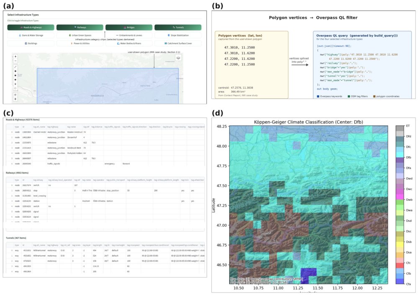Click the Tunnels (467 items) heading
This screenshot has height=295, width=418.
(x=16, y=238)
